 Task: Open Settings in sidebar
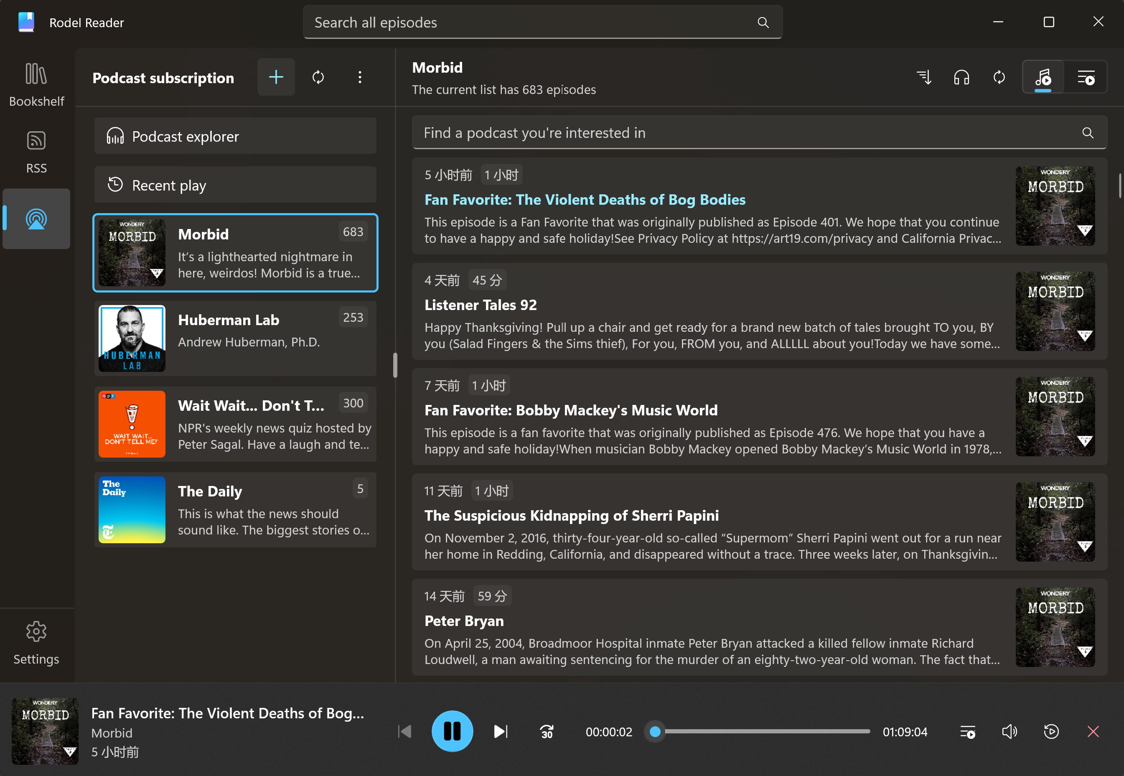pos(36,643)
